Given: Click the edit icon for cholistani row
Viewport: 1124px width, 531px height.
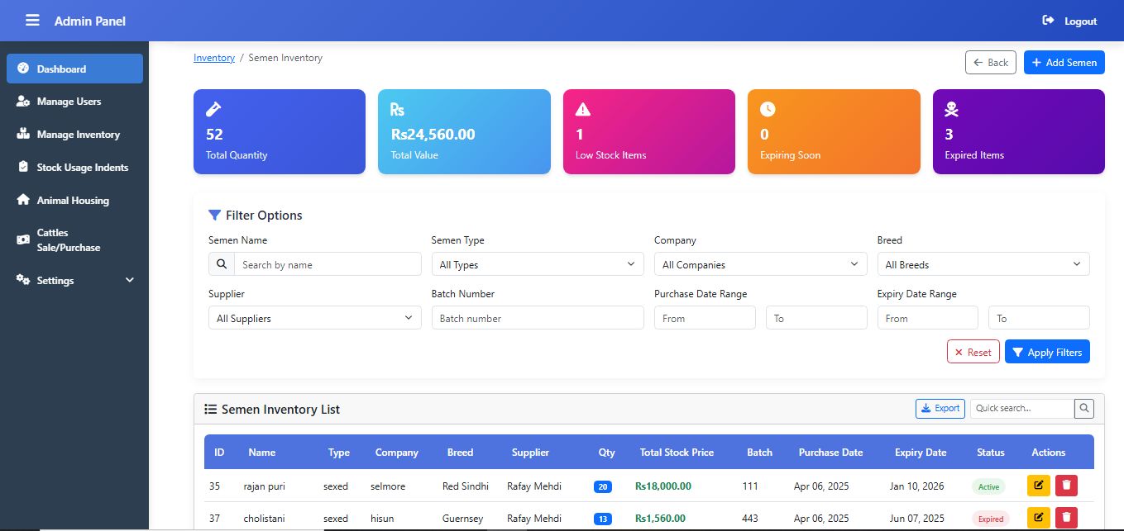Looking at the screenshot, I should coord(1038,519).
